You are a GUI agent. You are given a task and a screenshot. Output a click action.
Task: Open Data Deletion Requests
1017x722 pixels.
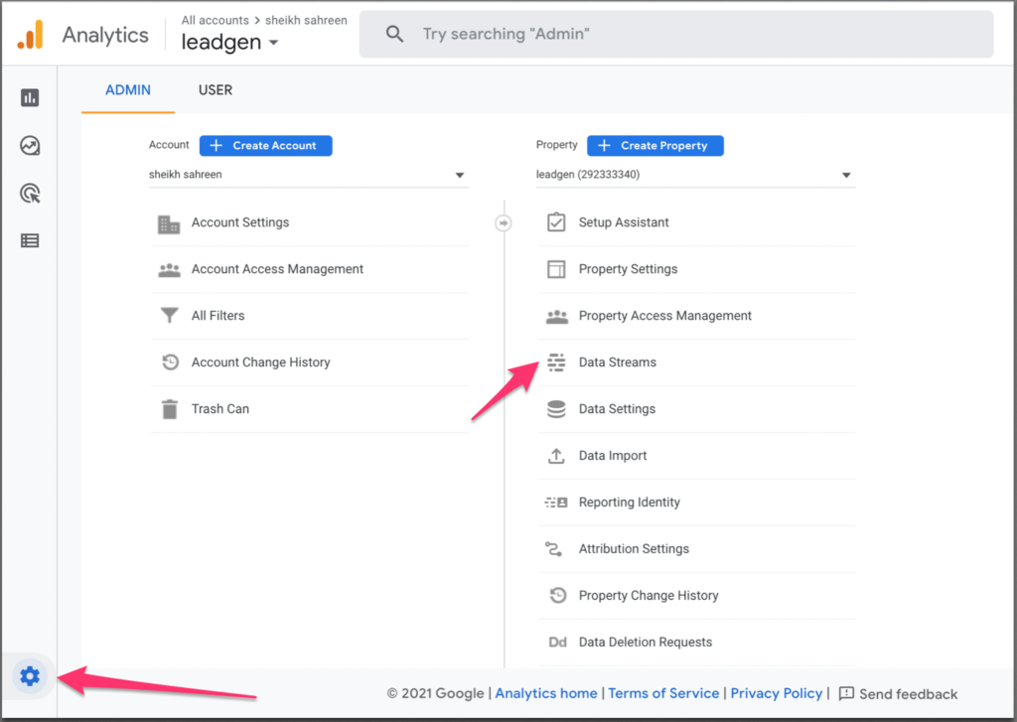(x=696, y=643)
